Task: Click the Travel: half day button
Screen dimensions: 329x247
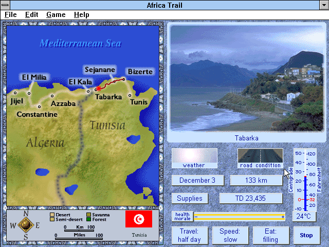Action: 190,235
